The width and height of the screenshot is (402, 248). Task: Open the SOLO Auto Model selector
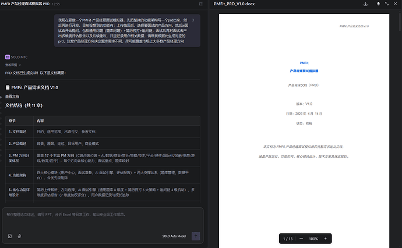[x=174, y=236]
